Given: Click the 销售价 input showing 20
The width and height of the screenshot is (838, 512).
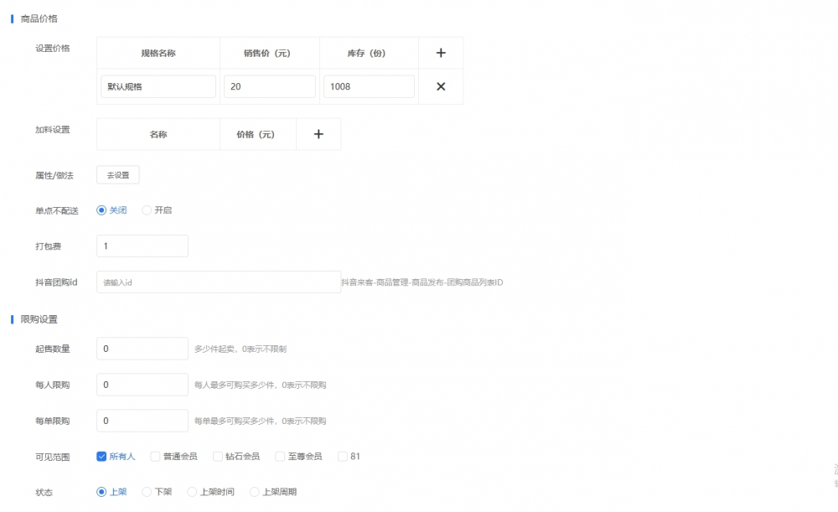Looking at the screenshot, I should pos(269,86).
